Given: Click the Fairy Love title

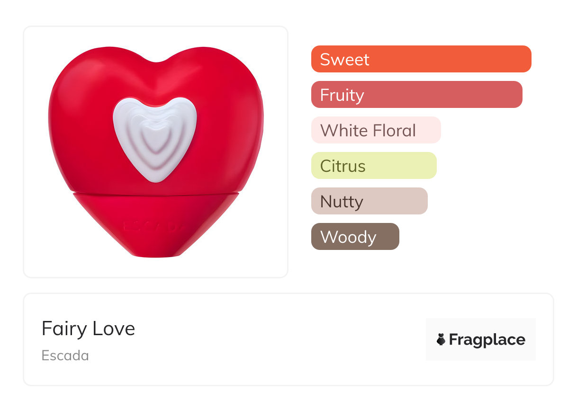Looking at the screenshot, I should coord(89,329).
